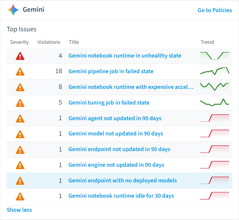Click the Gemini star logo icon
The image size is (239, 220).
pyautogui.click(x=13, y=10)
